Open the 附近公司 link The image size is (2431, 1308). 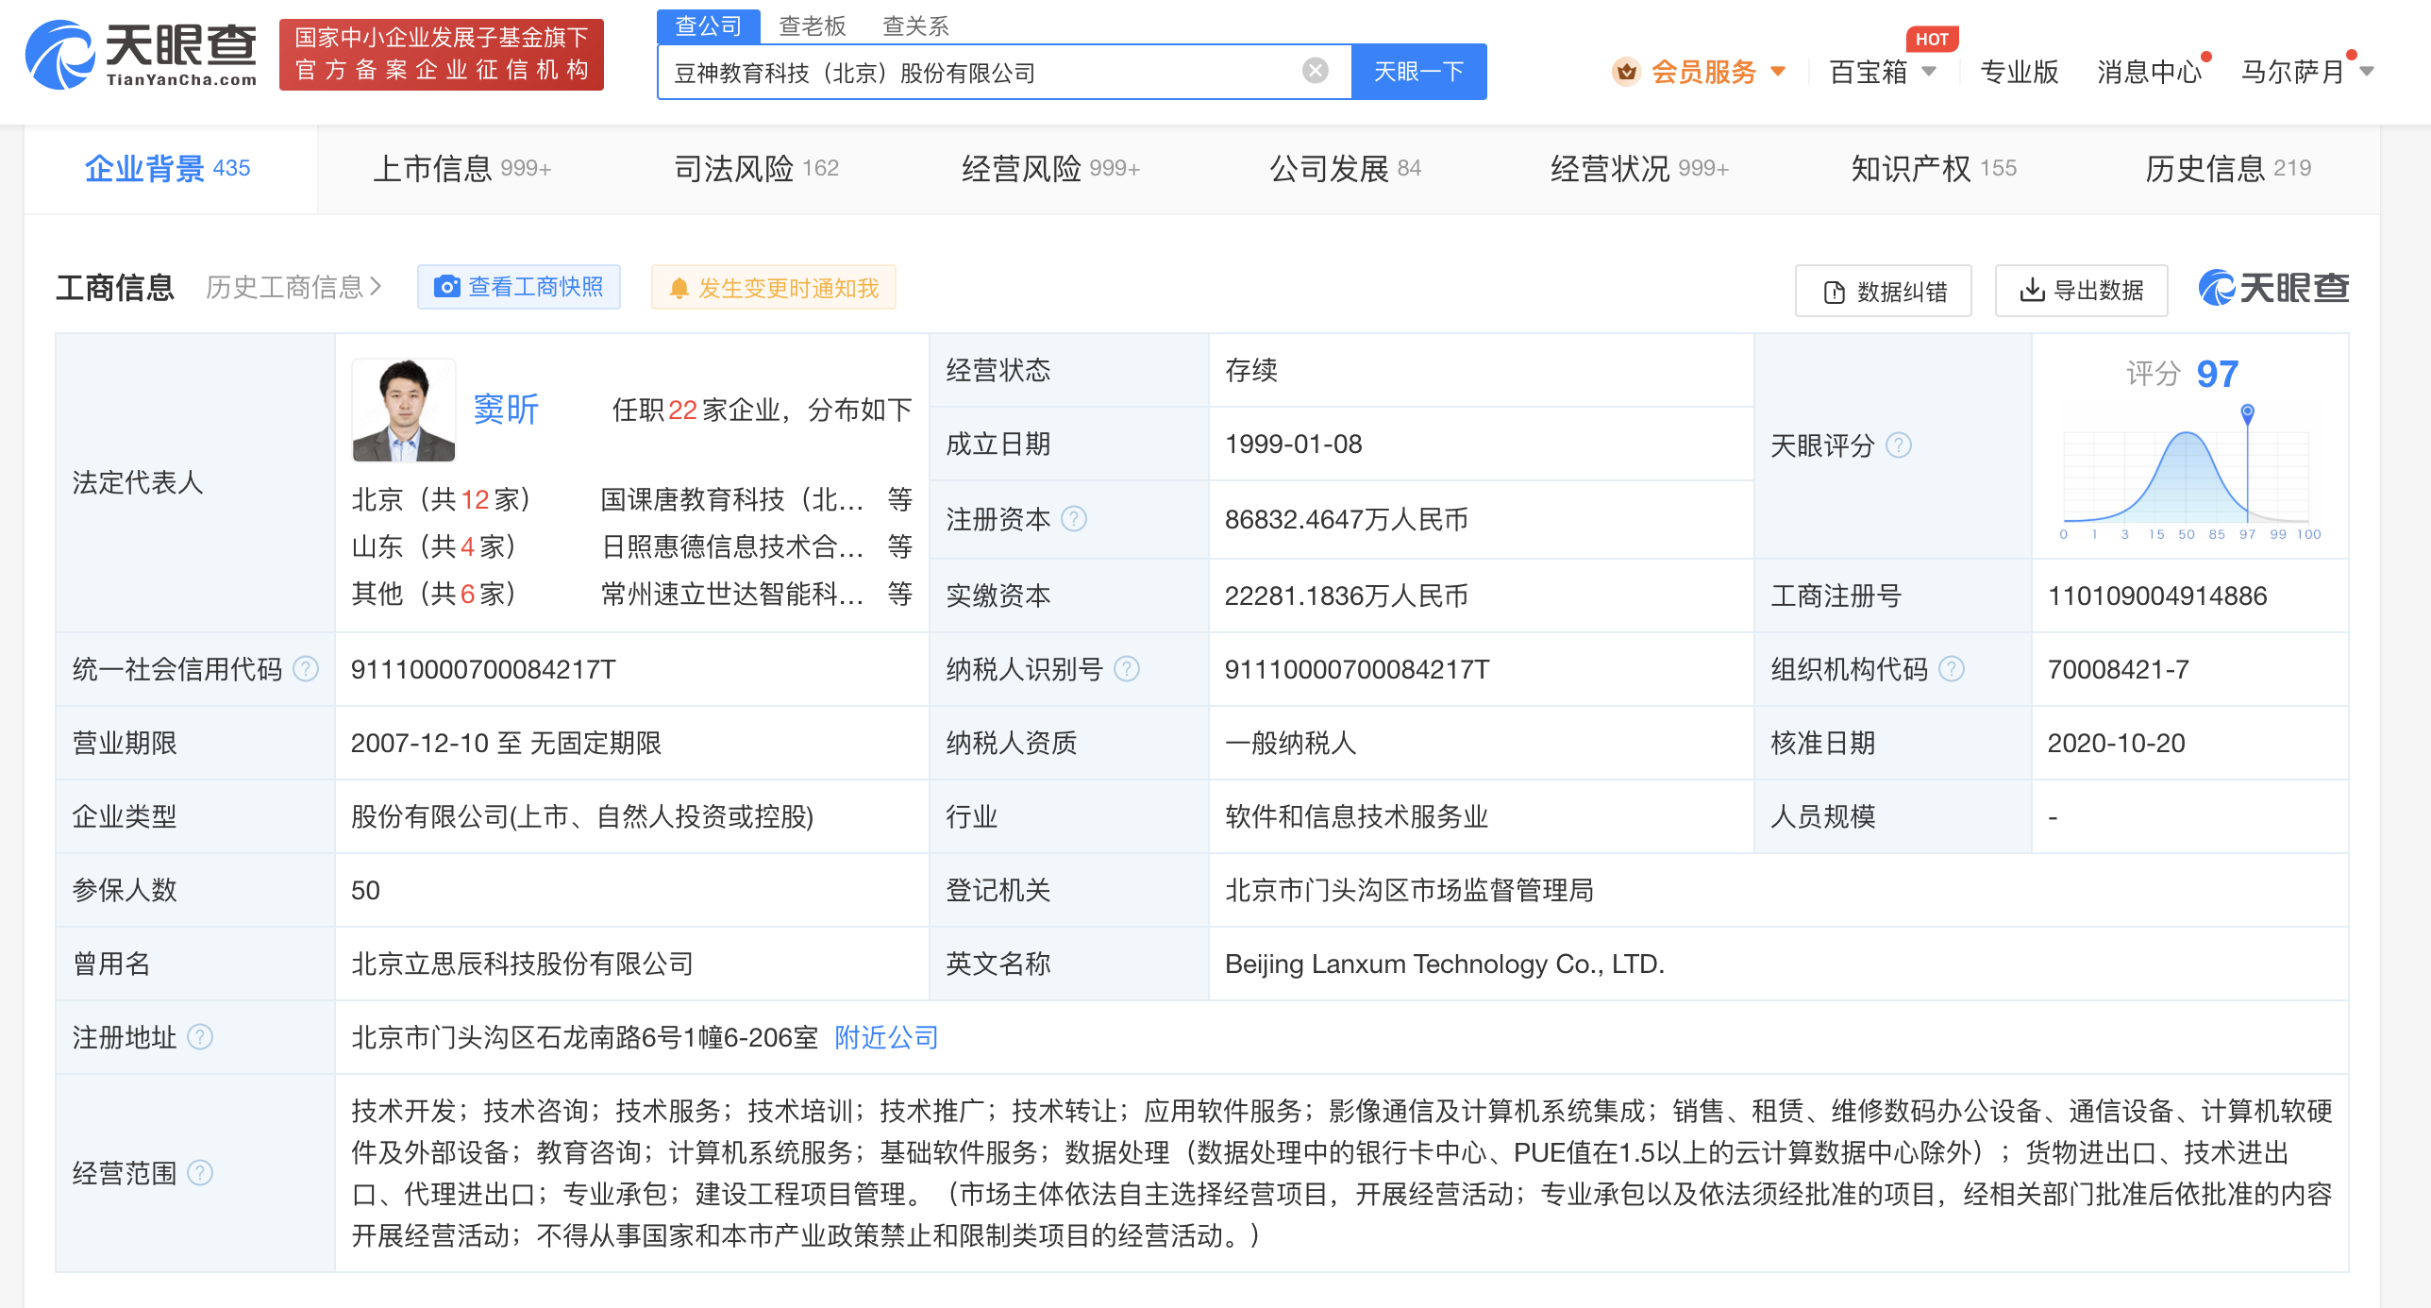(x=886, y=1037)
